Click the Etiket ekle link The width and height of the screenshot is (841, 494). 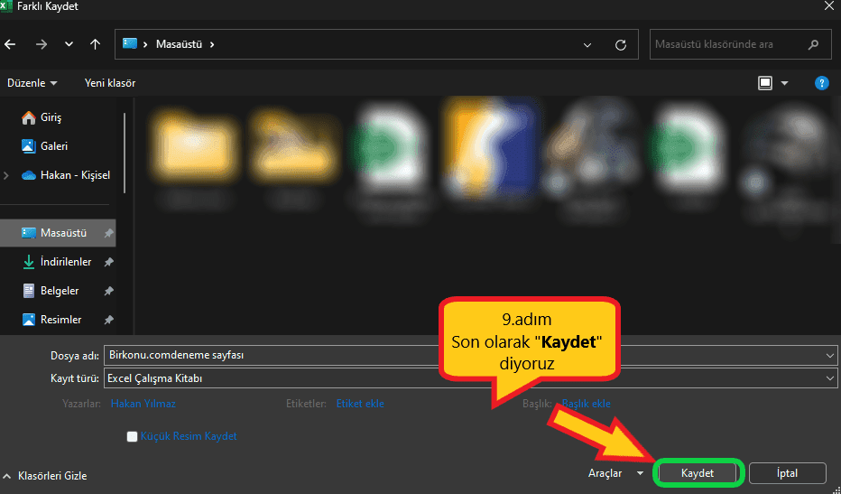click(360, 404)
